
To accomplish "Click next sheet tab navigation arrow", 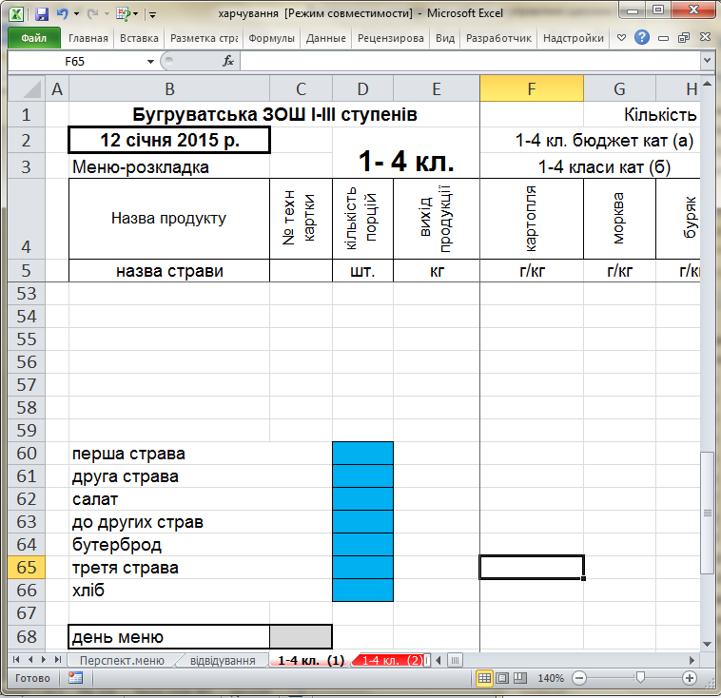I will [x=44, y=660].
